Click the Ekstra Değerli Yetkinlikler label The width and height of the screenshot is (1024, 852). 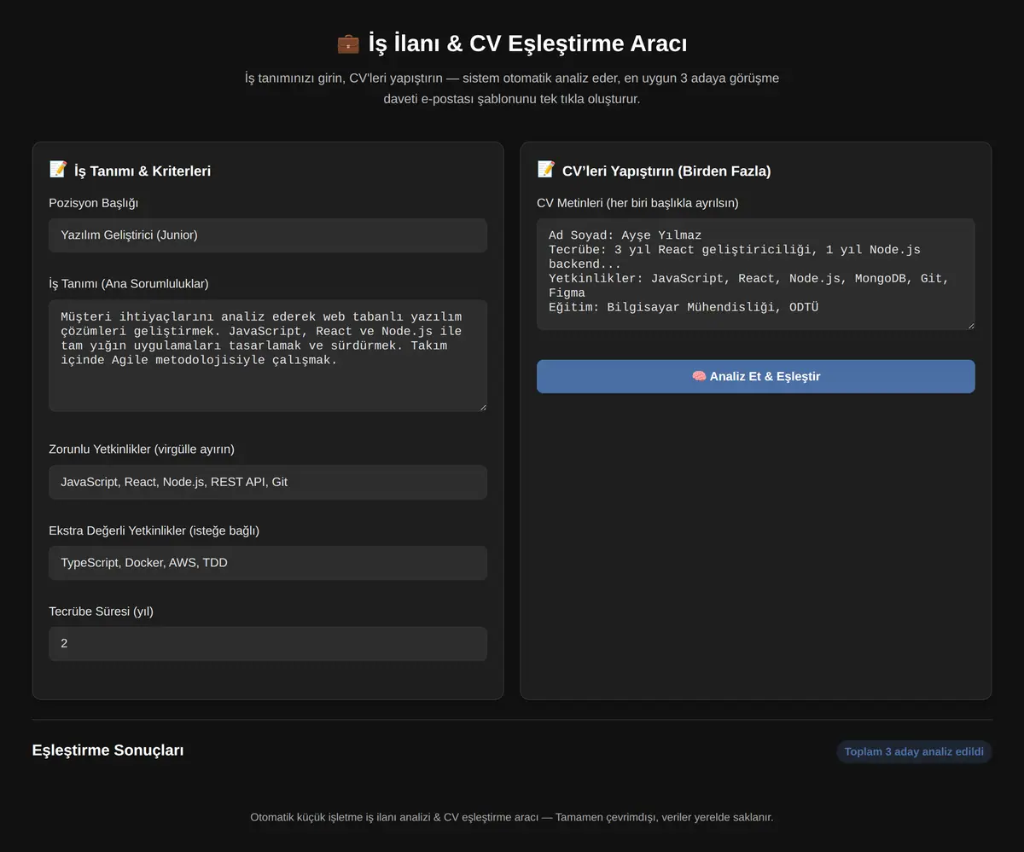pyautogui.click(x=154, y=530)
